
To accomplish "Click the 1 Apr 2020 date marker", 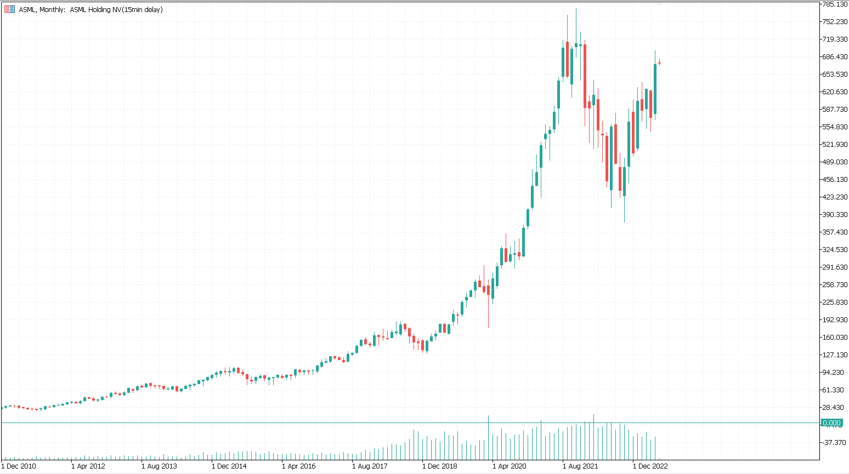I will click(510, 466).
